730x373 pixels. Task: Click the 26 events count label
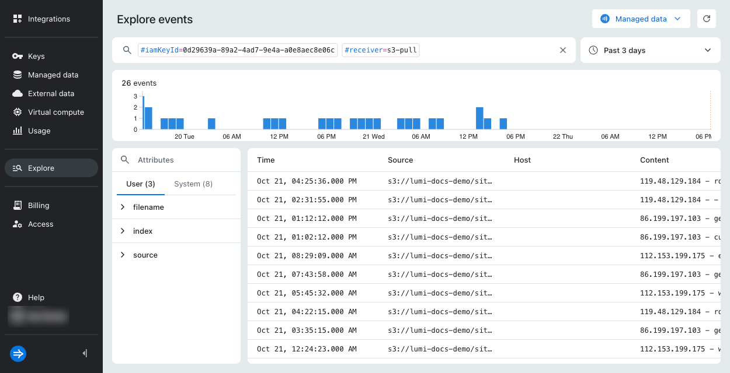[139, 83]
